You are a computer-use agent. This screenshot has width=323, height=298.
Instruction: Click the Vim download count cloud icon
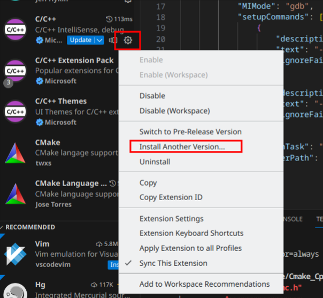click(x=99, y=244)
